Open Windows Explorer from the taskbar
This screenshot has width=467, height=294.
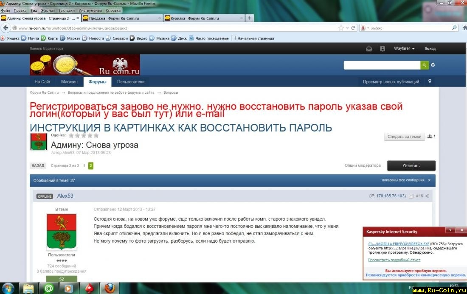(x=28, y=288)
